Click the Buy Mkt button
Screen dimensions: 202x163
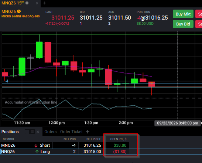point(183,14)
